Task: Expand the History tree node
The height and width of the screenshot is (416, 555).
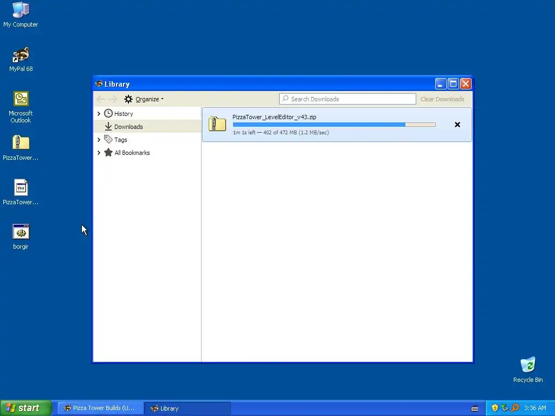Action: pyautogui.click(x=99, y=114)
